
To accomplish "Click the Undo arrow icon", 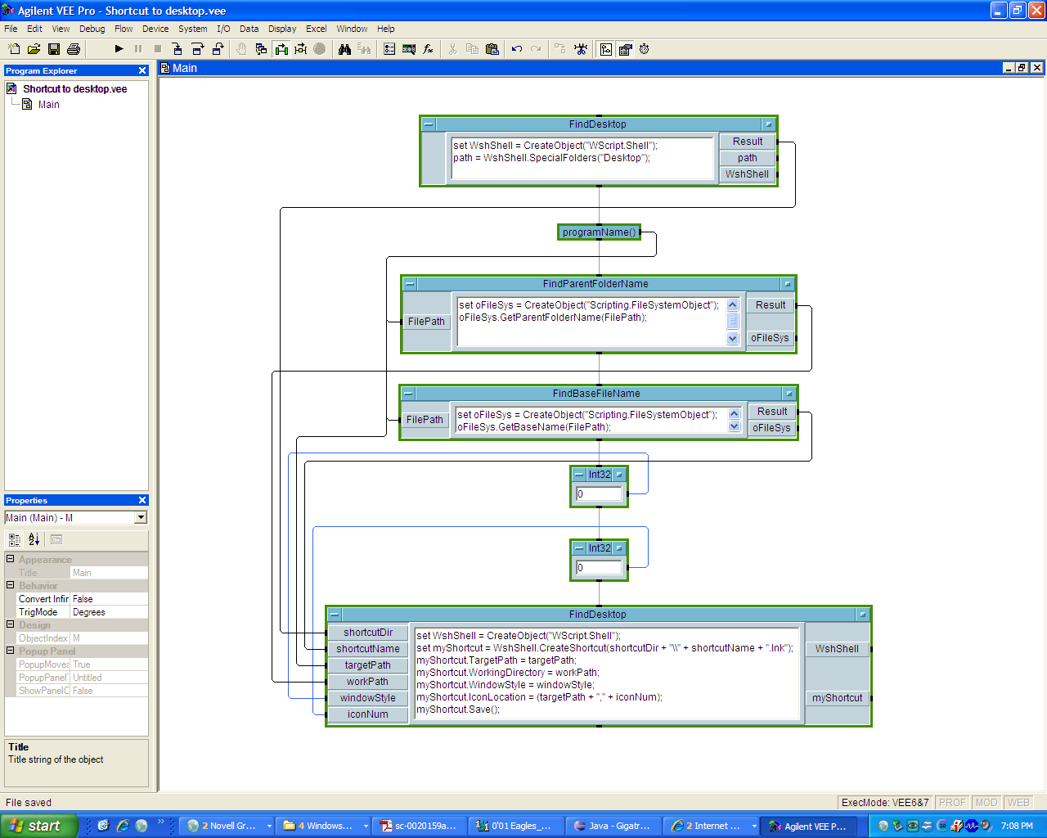I will pos(516,49).
